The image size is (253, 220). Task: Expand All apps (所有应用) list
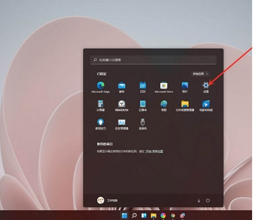point(200,74)
